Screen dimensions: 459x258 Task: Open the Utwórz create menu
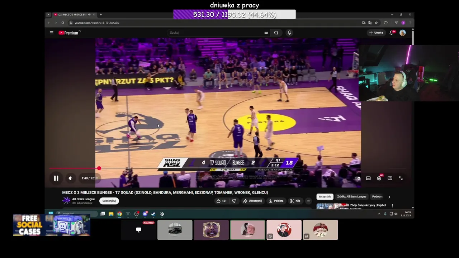pos(376,33)
